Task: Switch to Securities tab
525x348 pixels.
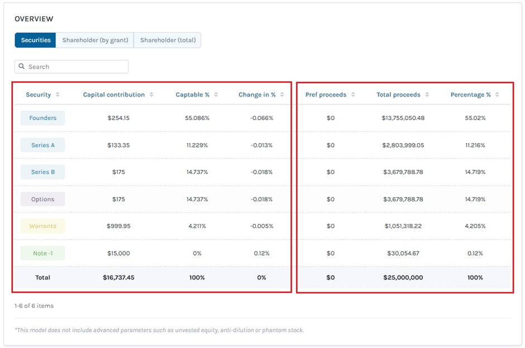Action: [x=36, y=40]
